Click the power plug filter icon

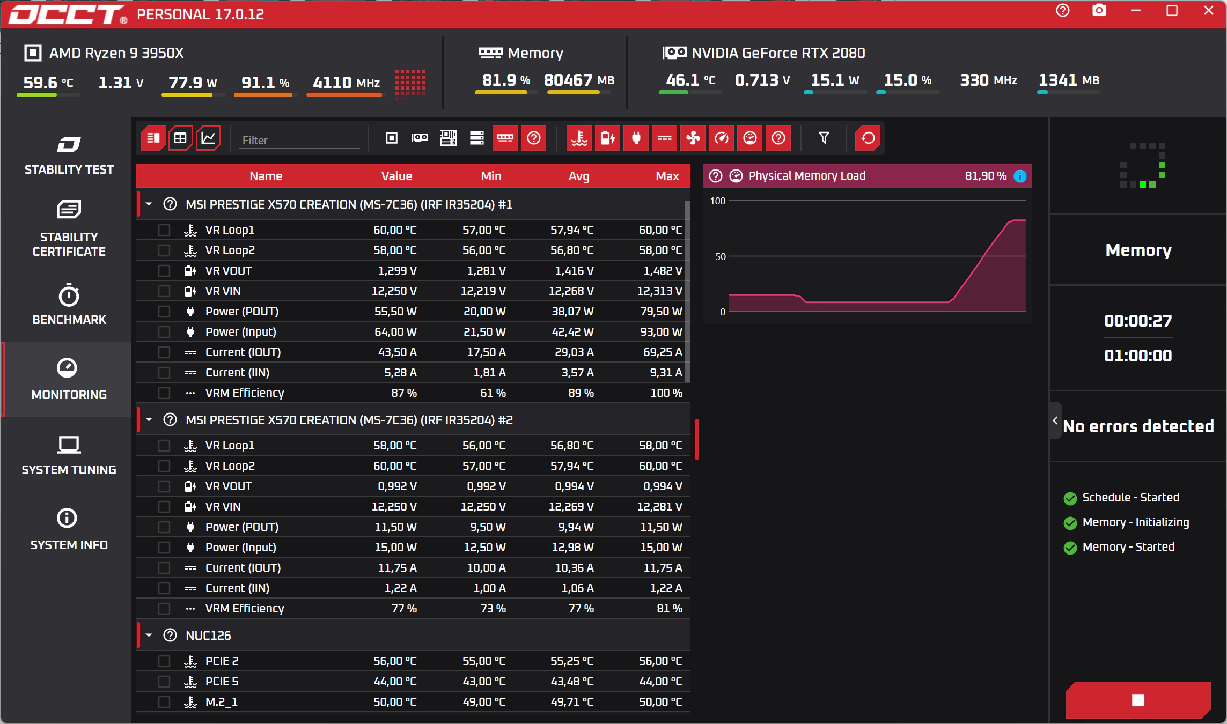tap(636, 138)
